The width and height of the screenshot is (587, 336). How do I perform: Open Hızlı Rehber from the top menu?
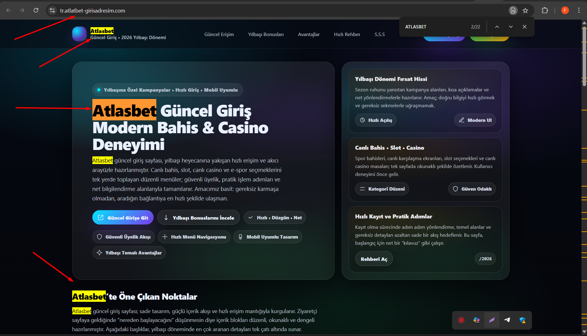tap(347, 34)
